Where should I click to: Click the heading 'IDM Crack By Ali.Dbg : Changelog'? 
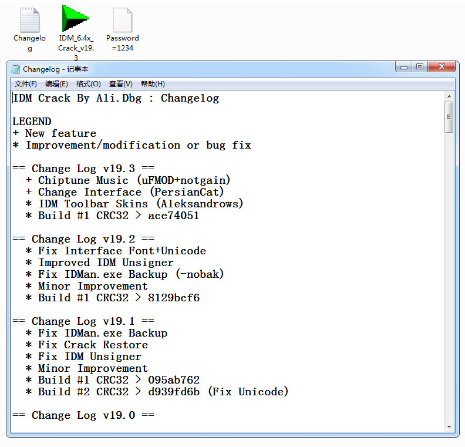click(x=116, y=98)
